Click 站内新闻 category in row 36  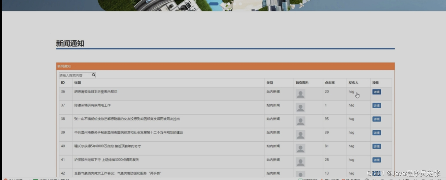click(273, 92)
